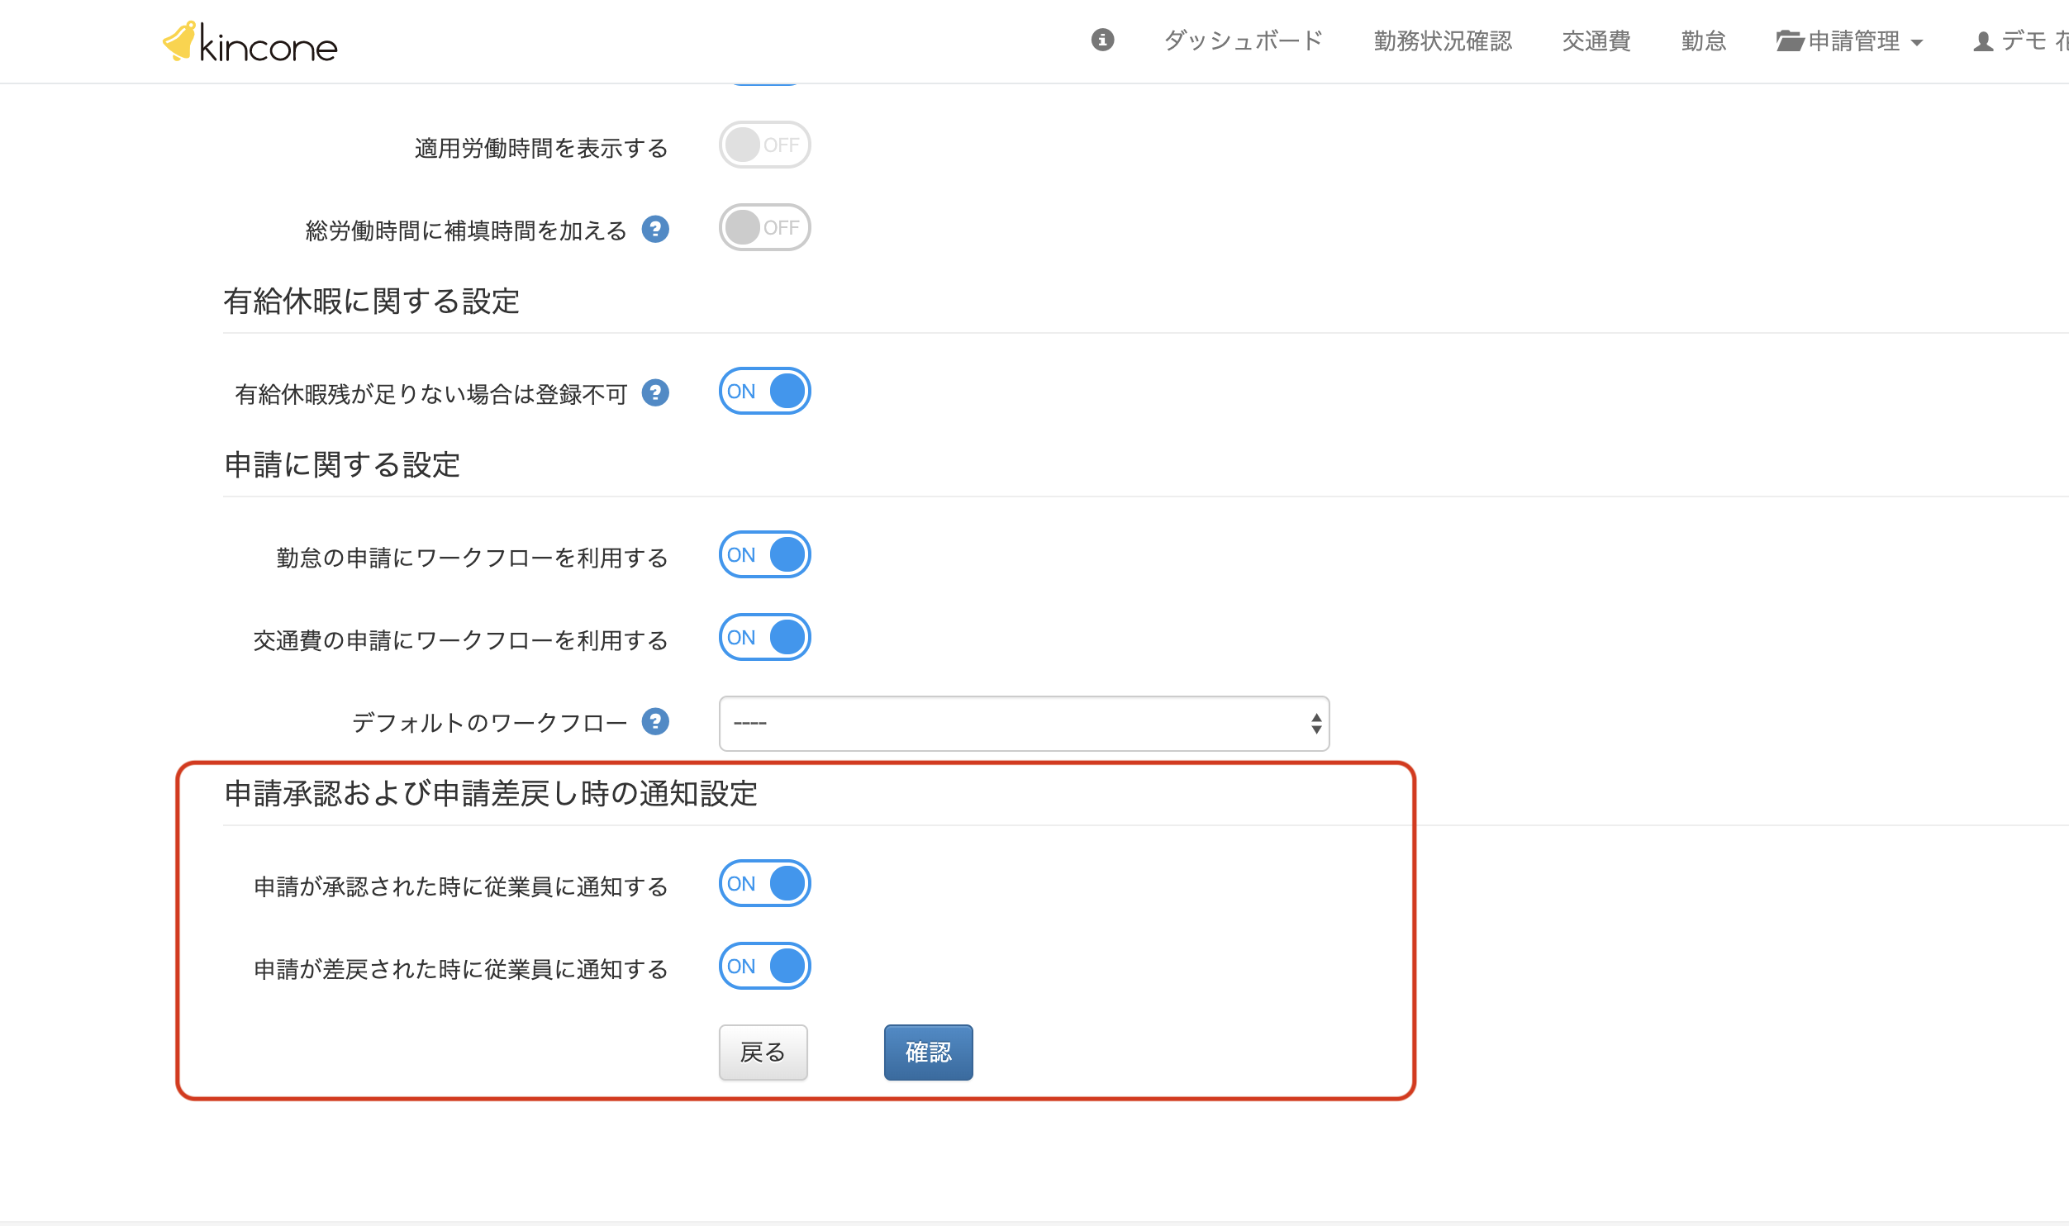
Task: Toggle 適用労働時間を表示する switch
Action: coord(764,145)
